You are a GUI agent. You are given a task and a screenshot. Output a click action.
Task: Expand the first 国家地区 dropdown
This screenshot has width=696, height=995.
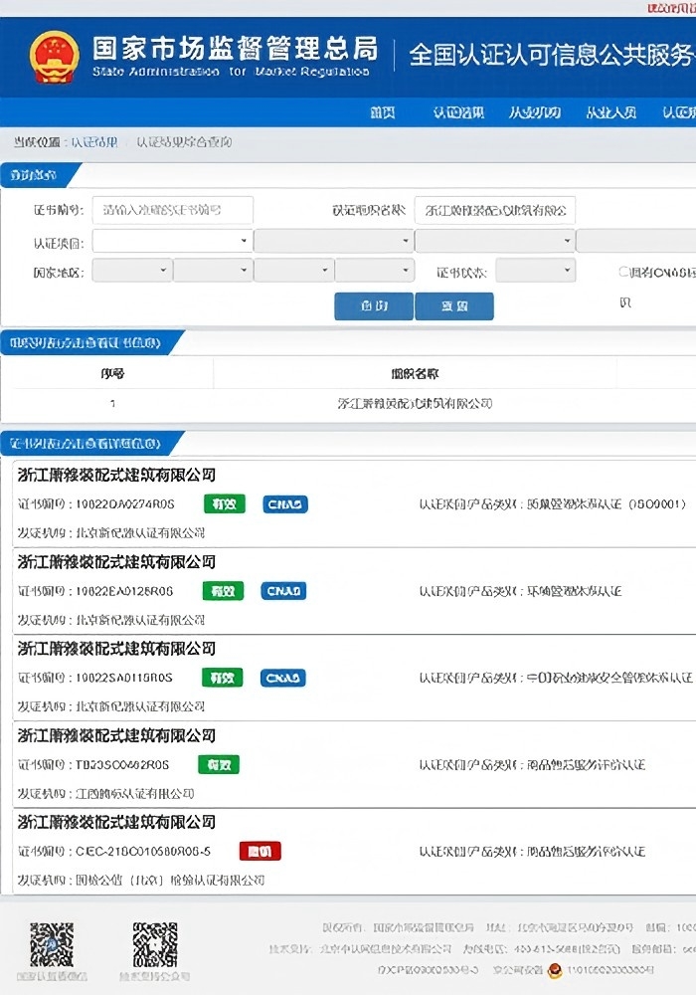[132, 271]
